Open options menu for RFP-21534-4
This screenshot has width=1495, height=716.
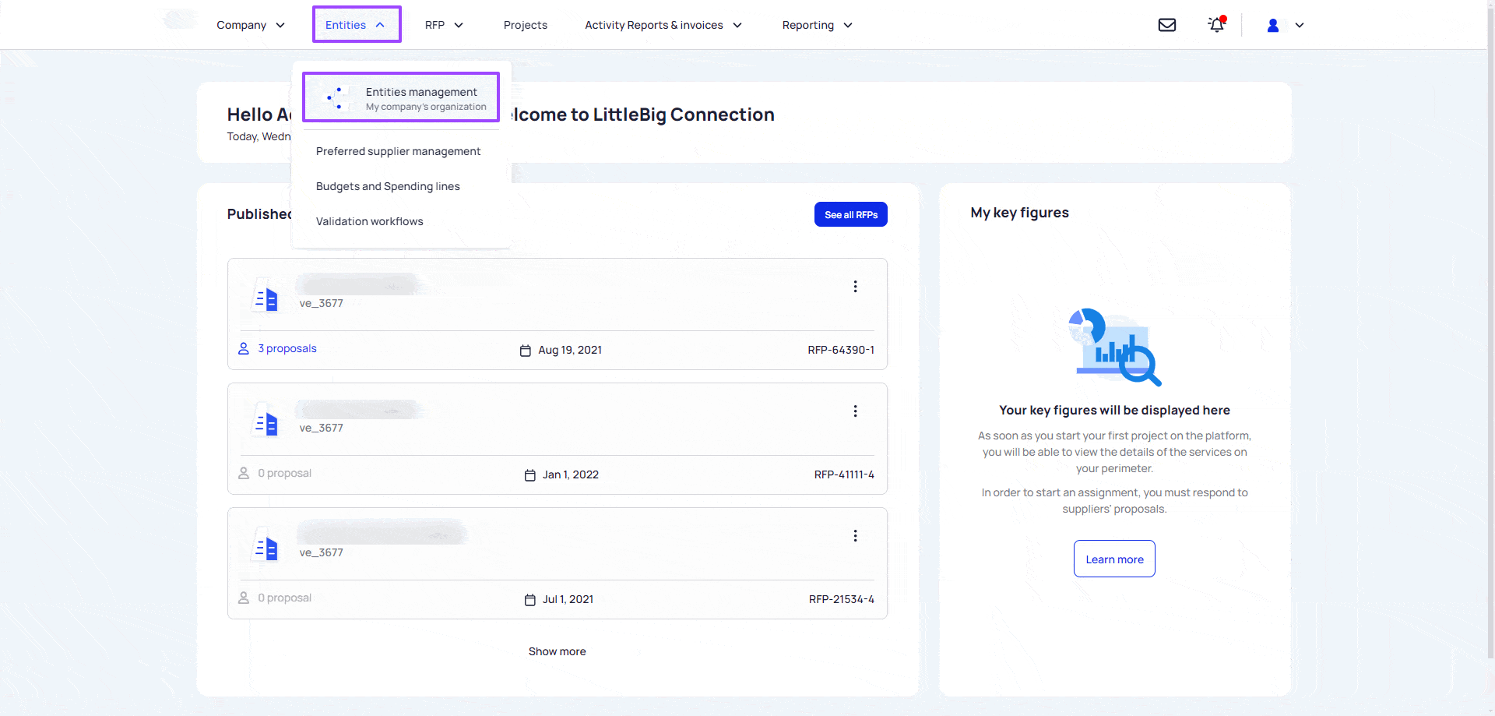pos(855,536)
